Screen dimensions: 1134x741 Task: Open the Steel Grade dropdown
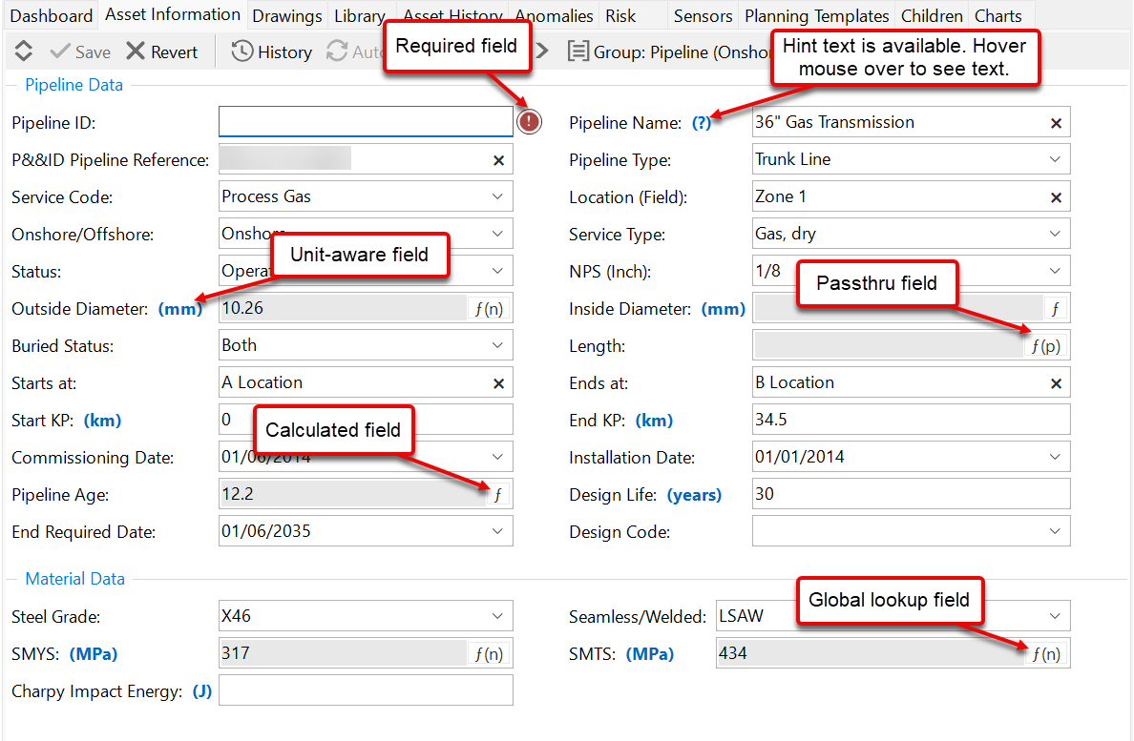(497, 616)
